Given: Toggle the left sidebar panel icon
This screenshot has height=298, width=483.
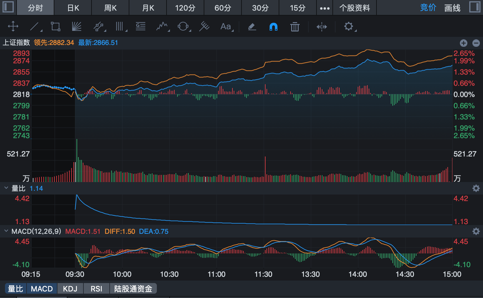Looking at the screenshot, I should (x=8, y=7).
